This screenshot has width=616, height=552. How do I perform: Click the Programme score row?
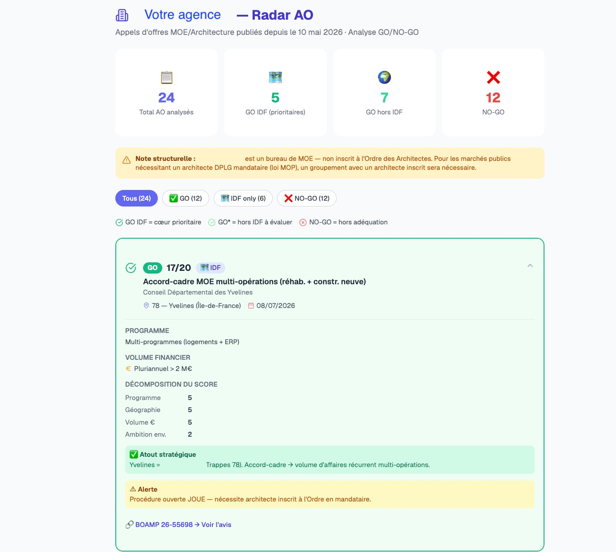click(x=159, y=398)
